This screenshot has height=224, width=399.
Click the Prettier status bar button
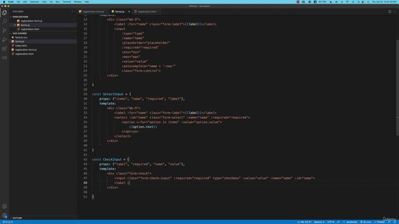380,222
